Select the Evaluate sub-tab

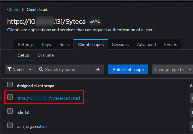pyautogui.click(x=46, y=55)
